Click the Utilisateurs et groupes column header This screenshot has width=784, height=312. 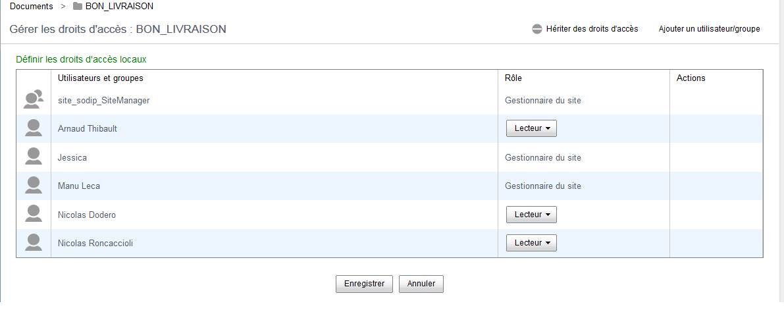[101, 78]
